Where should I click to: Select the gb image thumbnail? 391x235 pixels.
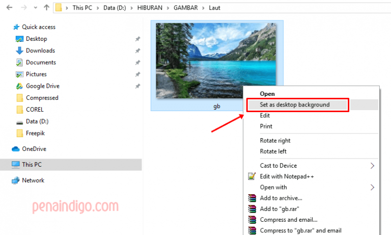216,61
